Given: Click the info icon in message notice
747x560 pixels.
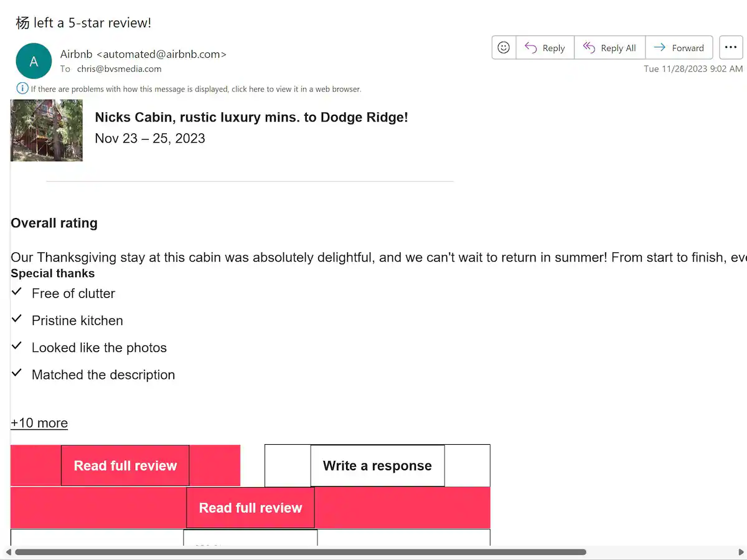Looking at the screenshot, I should pyautogui.click(x=22, y=88).
